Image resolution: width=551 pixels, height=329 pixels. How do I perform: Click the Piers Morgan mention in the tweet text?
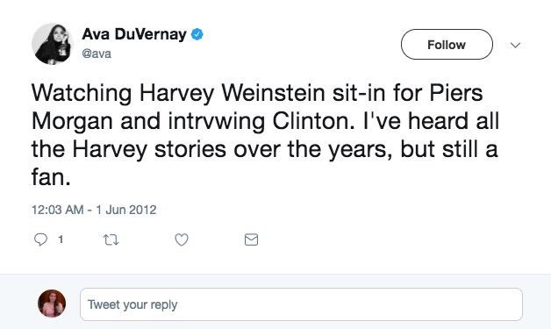coord(456,93)
